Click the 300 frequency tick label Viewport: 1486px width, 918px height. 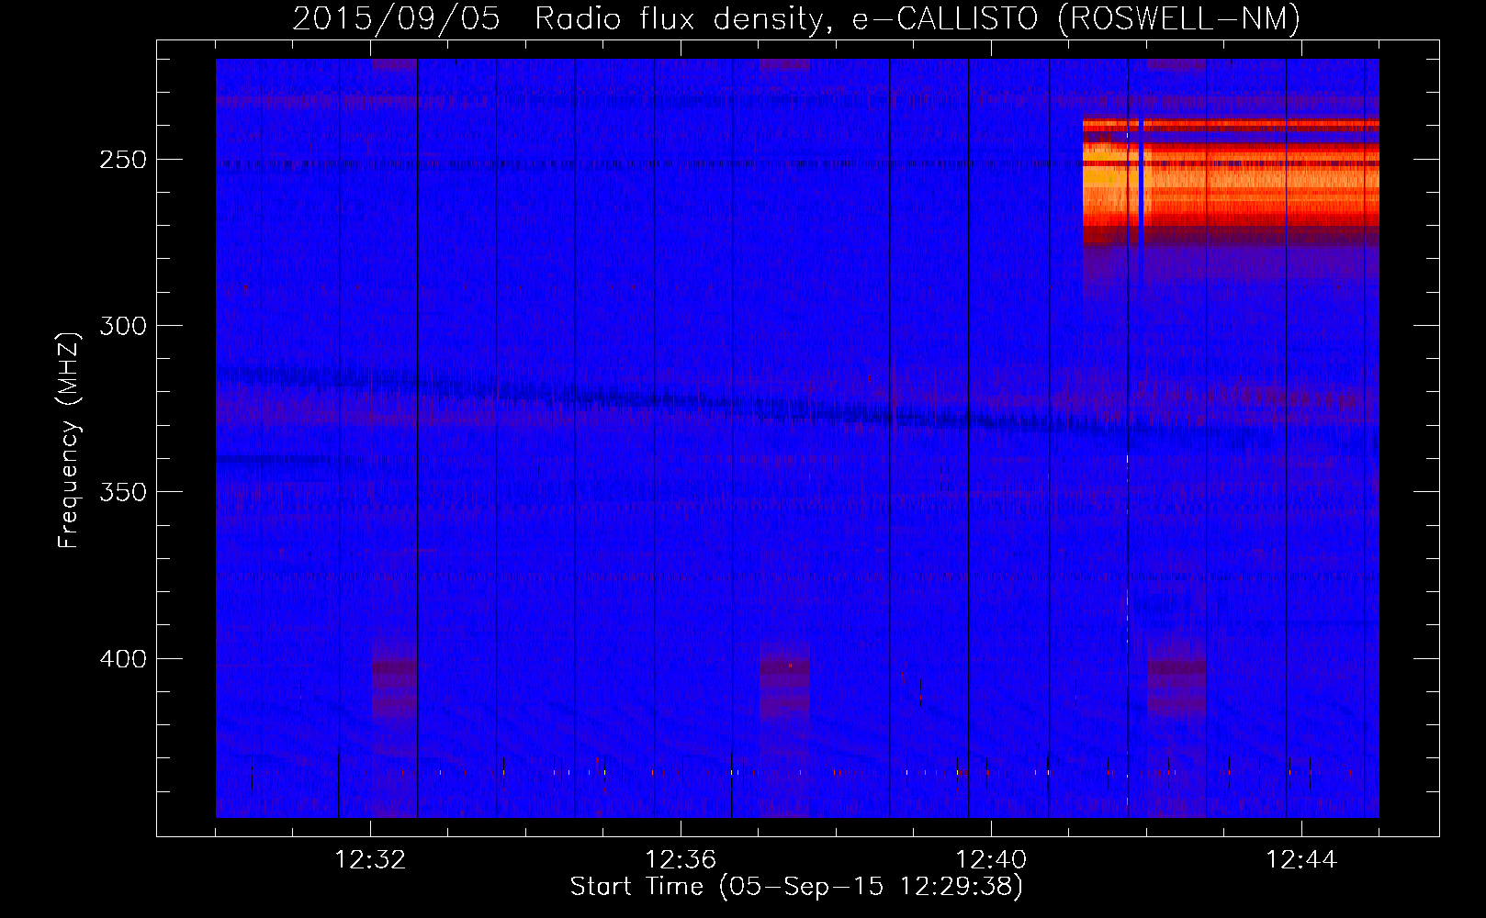(121, 326)
